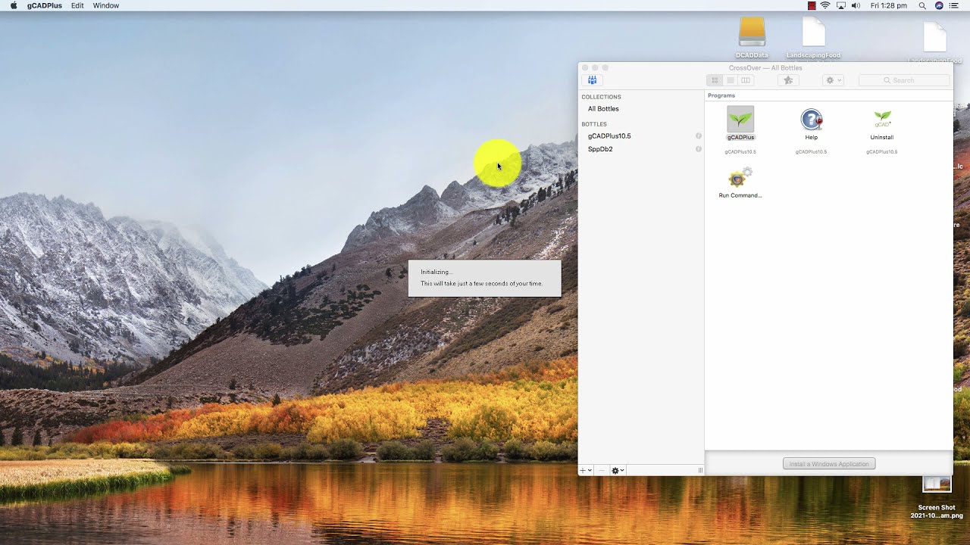Open Spotlight search magnifier icon

(x=922, y=5)
